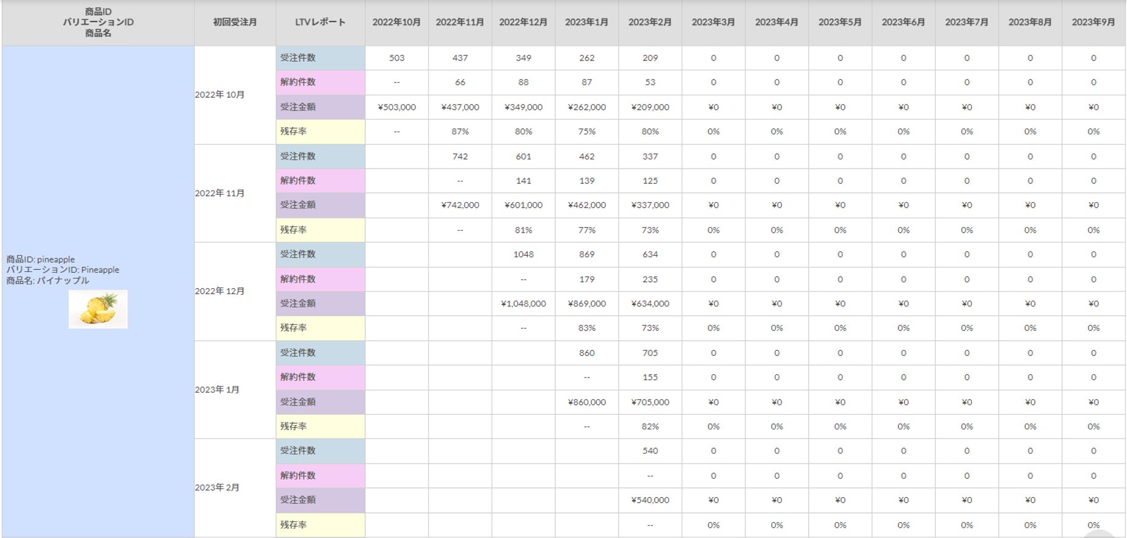Click order count value 437
Screen dimensions: 1127x538
click(460, 58)
